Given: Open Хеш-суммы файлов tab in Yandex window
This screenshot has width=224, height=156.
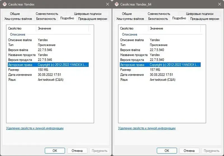Looking at the screenshot, I should coord(18,19).
